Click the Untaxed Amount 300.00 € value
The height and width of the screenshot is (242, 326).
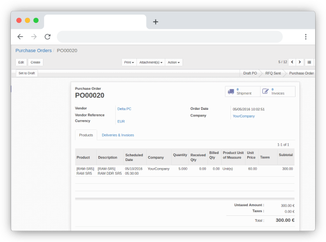[287, 206]
